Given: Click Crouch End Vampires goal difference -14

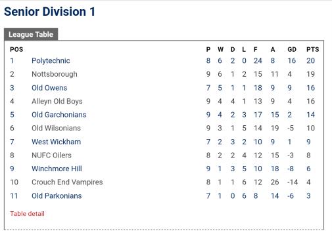Looking at the screenshot, I should (293, 182).
